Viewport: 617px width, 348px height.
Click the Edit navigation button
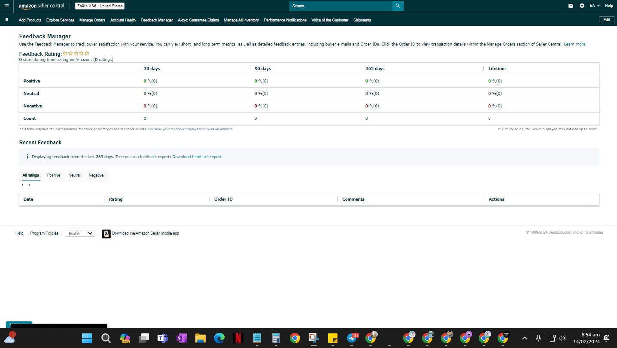pos(606,20)
